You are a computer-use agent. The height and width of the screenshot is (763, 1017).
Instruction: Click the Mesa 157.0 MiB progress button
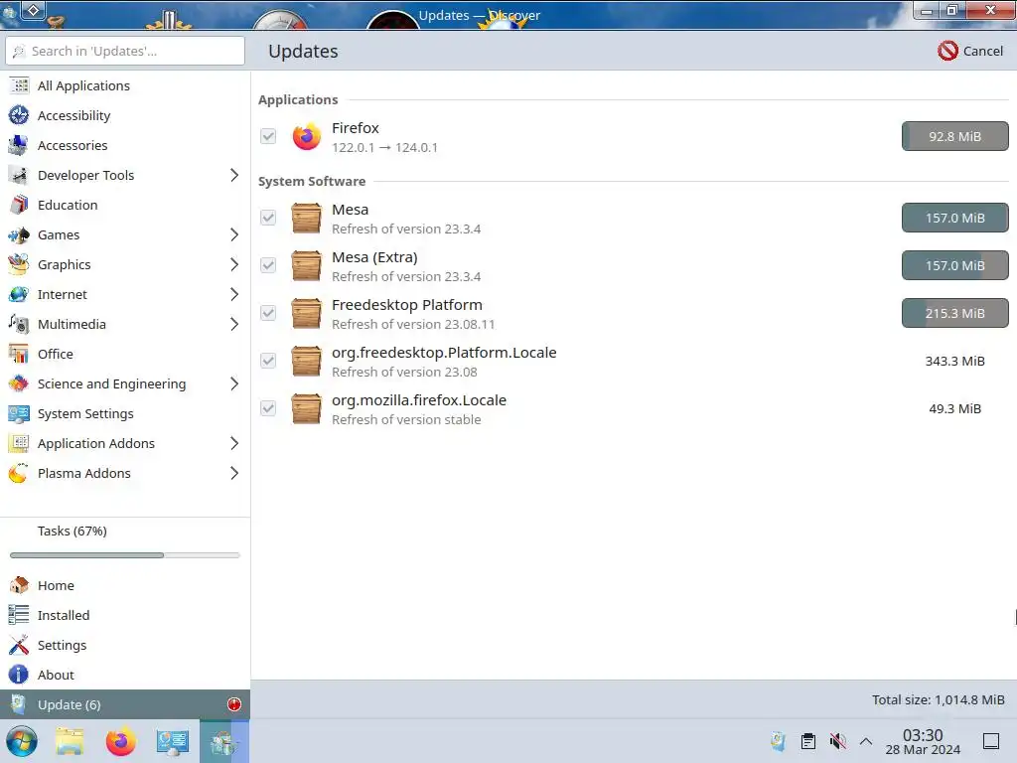[954, 218]
